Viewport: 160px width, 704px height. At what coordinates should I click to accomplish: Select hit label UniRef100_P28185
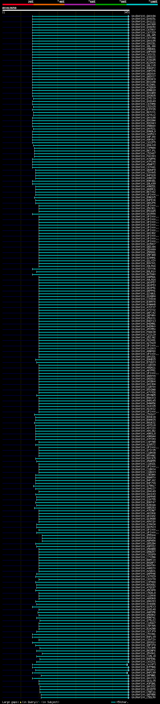click(x=143, y=60)
